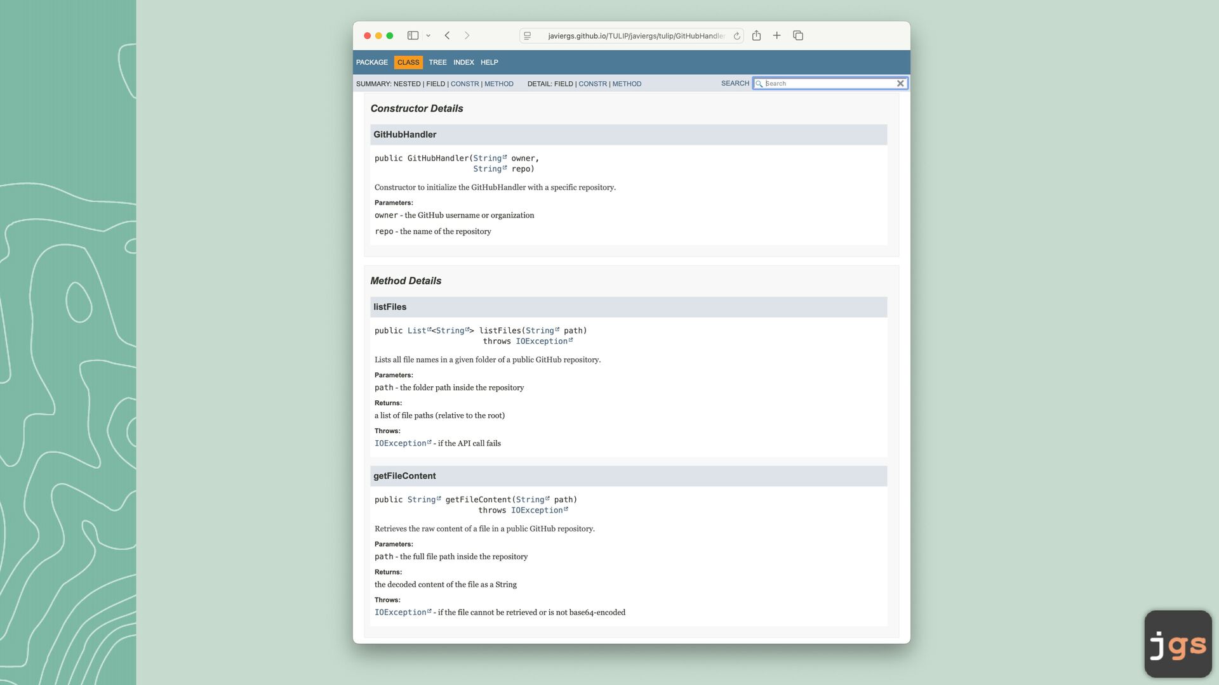Open List type link in listFiles signature
Viewport: 1219px width, 685px height.
(417, 330)
